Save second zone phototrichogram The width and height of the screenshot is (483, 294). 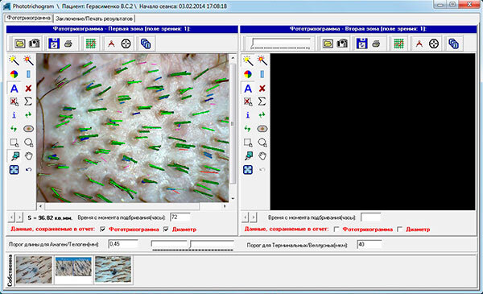(361, 43)
